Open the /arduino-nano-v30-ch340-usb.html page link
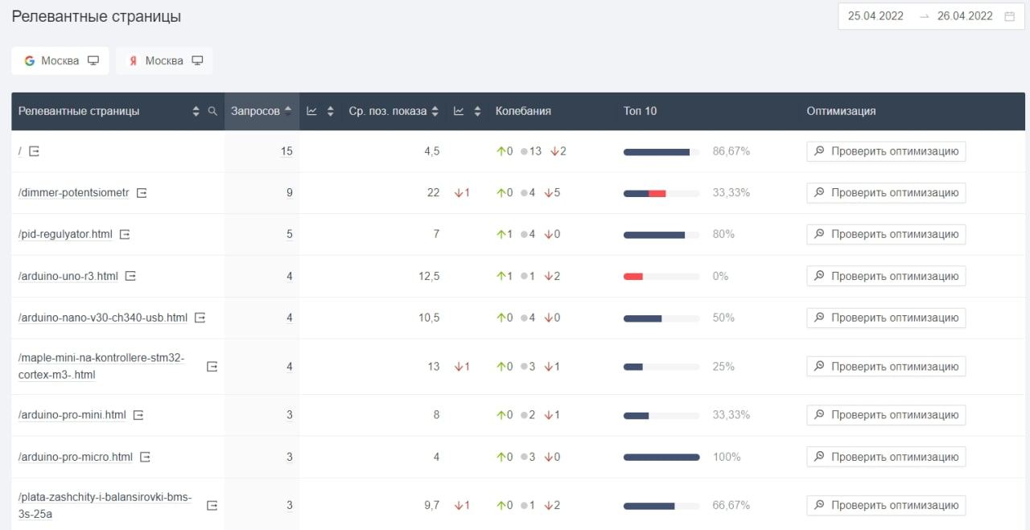The image size is (1030, 530). click(x=103, y=318)
